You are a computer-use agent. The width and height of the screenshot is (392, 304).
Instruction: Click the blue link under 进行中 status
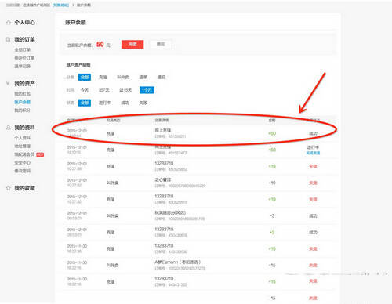pyautogui.click(x=313, y=153)
